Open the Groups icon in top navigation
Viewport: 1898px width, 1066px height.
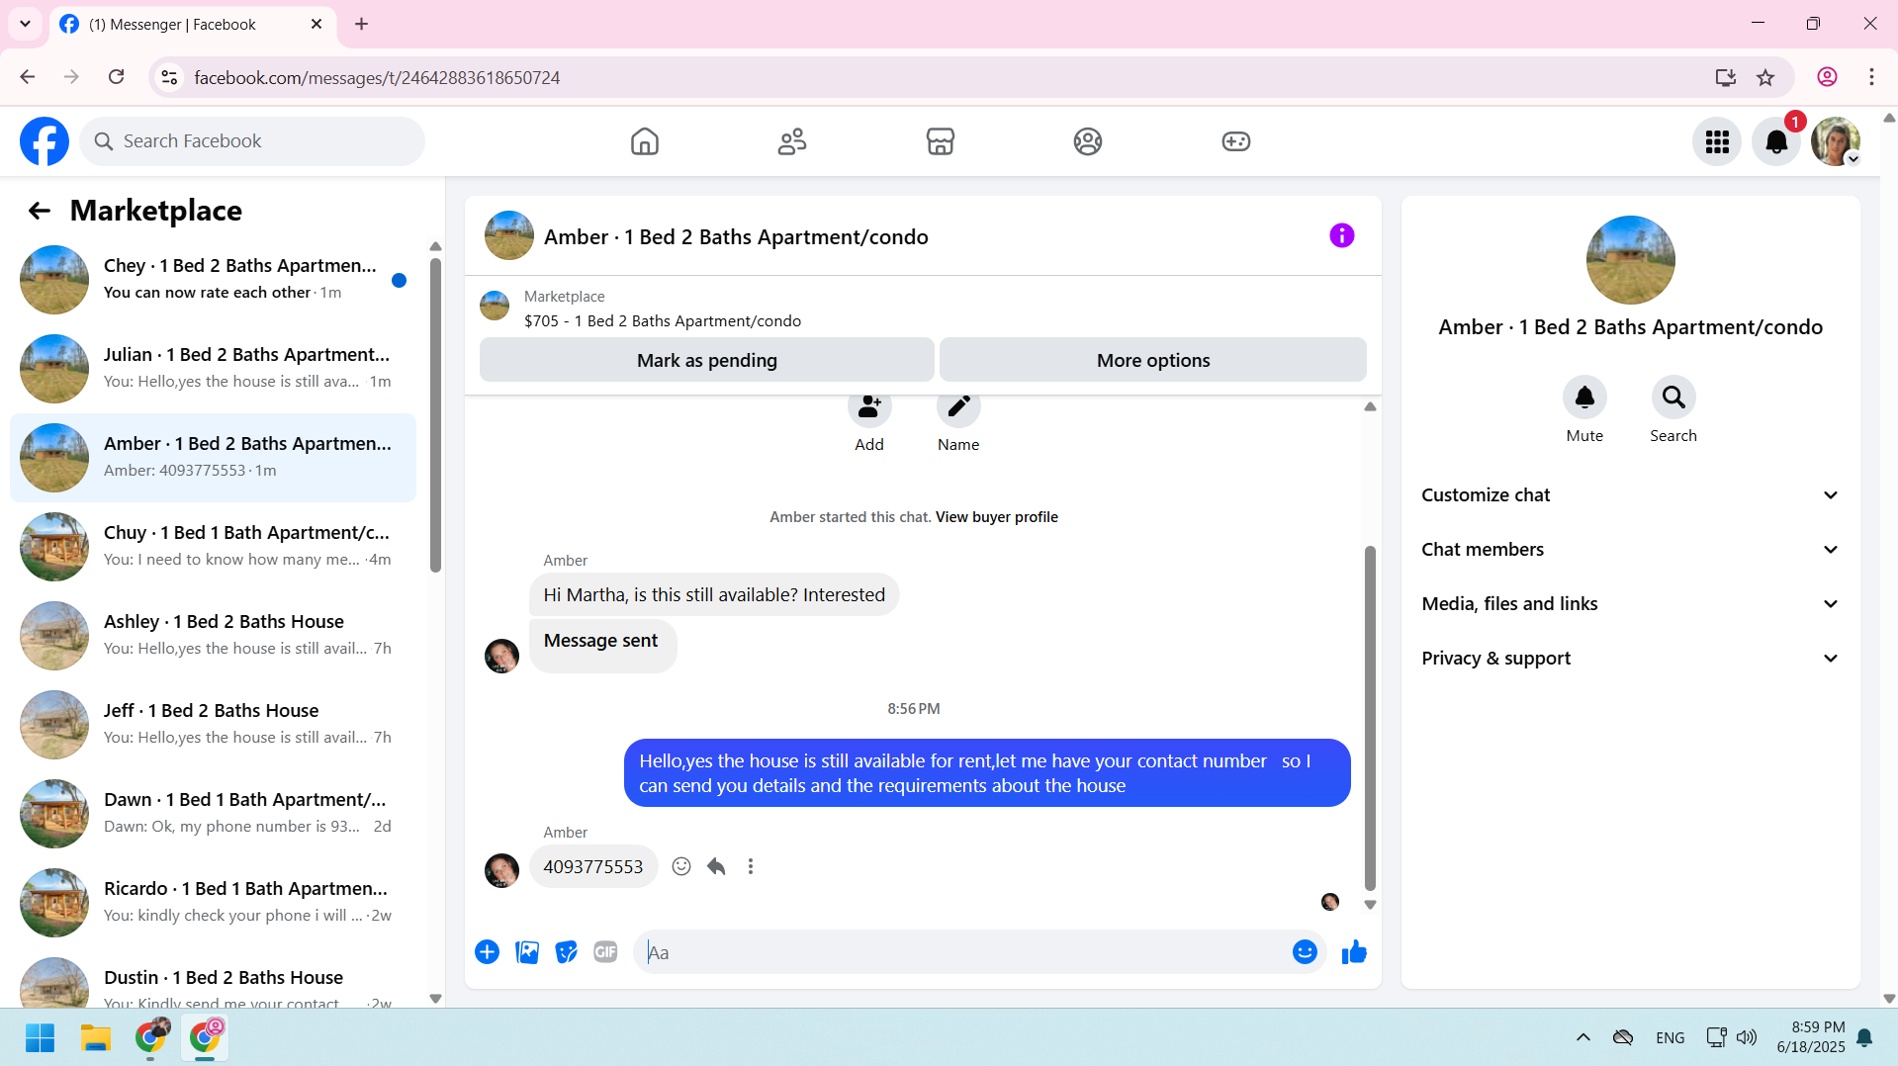click(x=1088, y=141)
